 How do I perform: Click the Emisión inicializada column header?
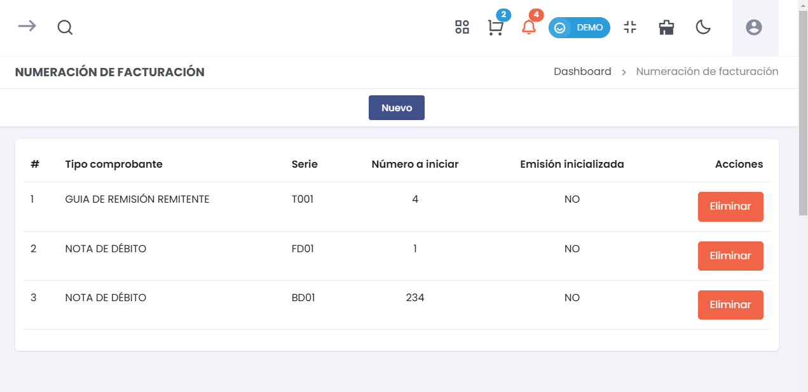click(x=572, y=165)
